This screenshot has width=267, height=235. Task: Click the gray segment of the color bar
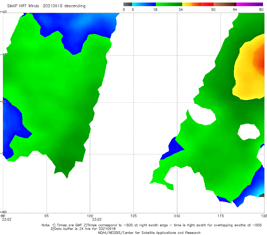127,4
